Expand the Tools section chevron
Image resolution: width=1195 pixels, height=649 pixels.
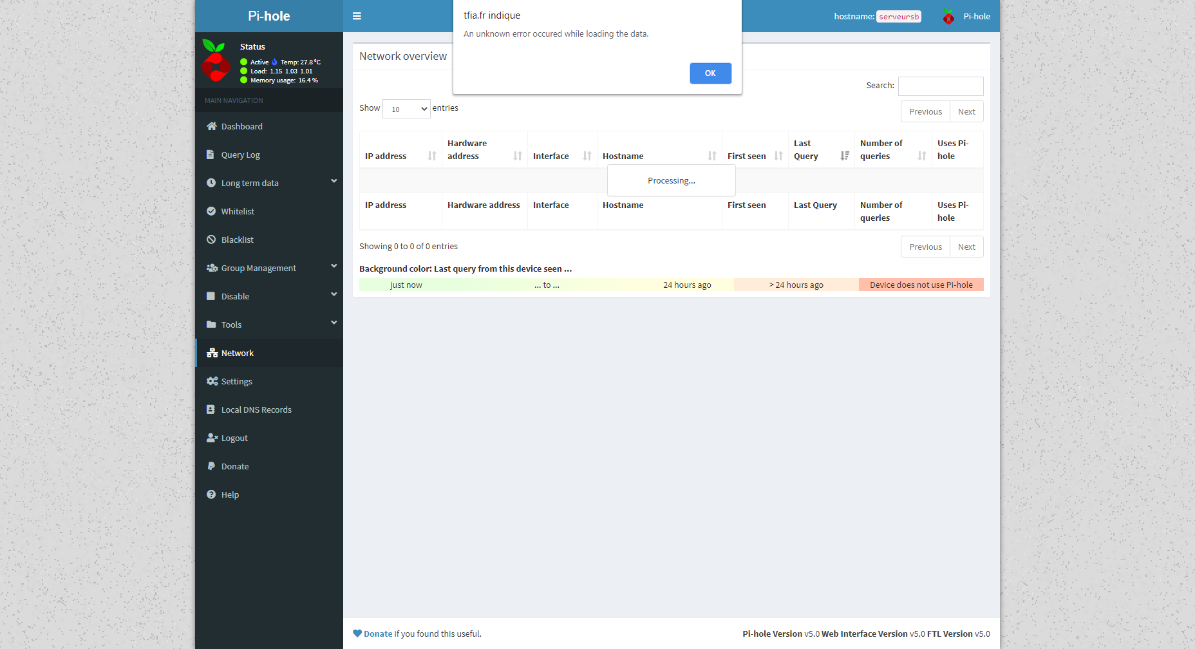click(x=334, y=323)
